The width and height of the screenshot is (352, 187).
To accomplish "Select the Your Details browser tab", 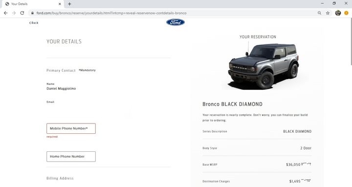I will pos(33,4).
